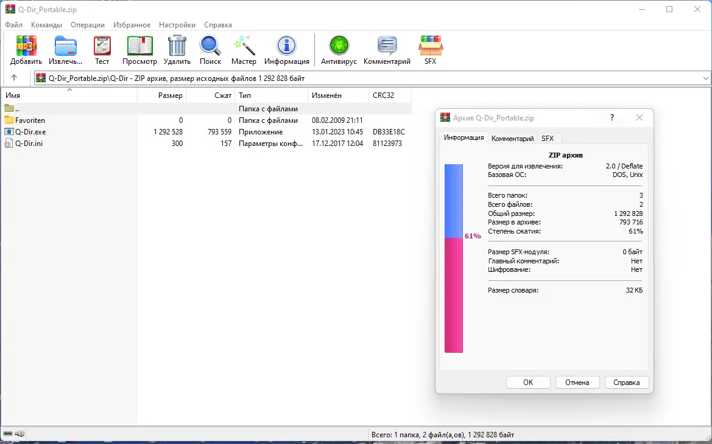The height and width of the screenshot is (444, 712).
Task: Confirm dialog with OK button
Action: pyautogui.click(x=528, y=383)
